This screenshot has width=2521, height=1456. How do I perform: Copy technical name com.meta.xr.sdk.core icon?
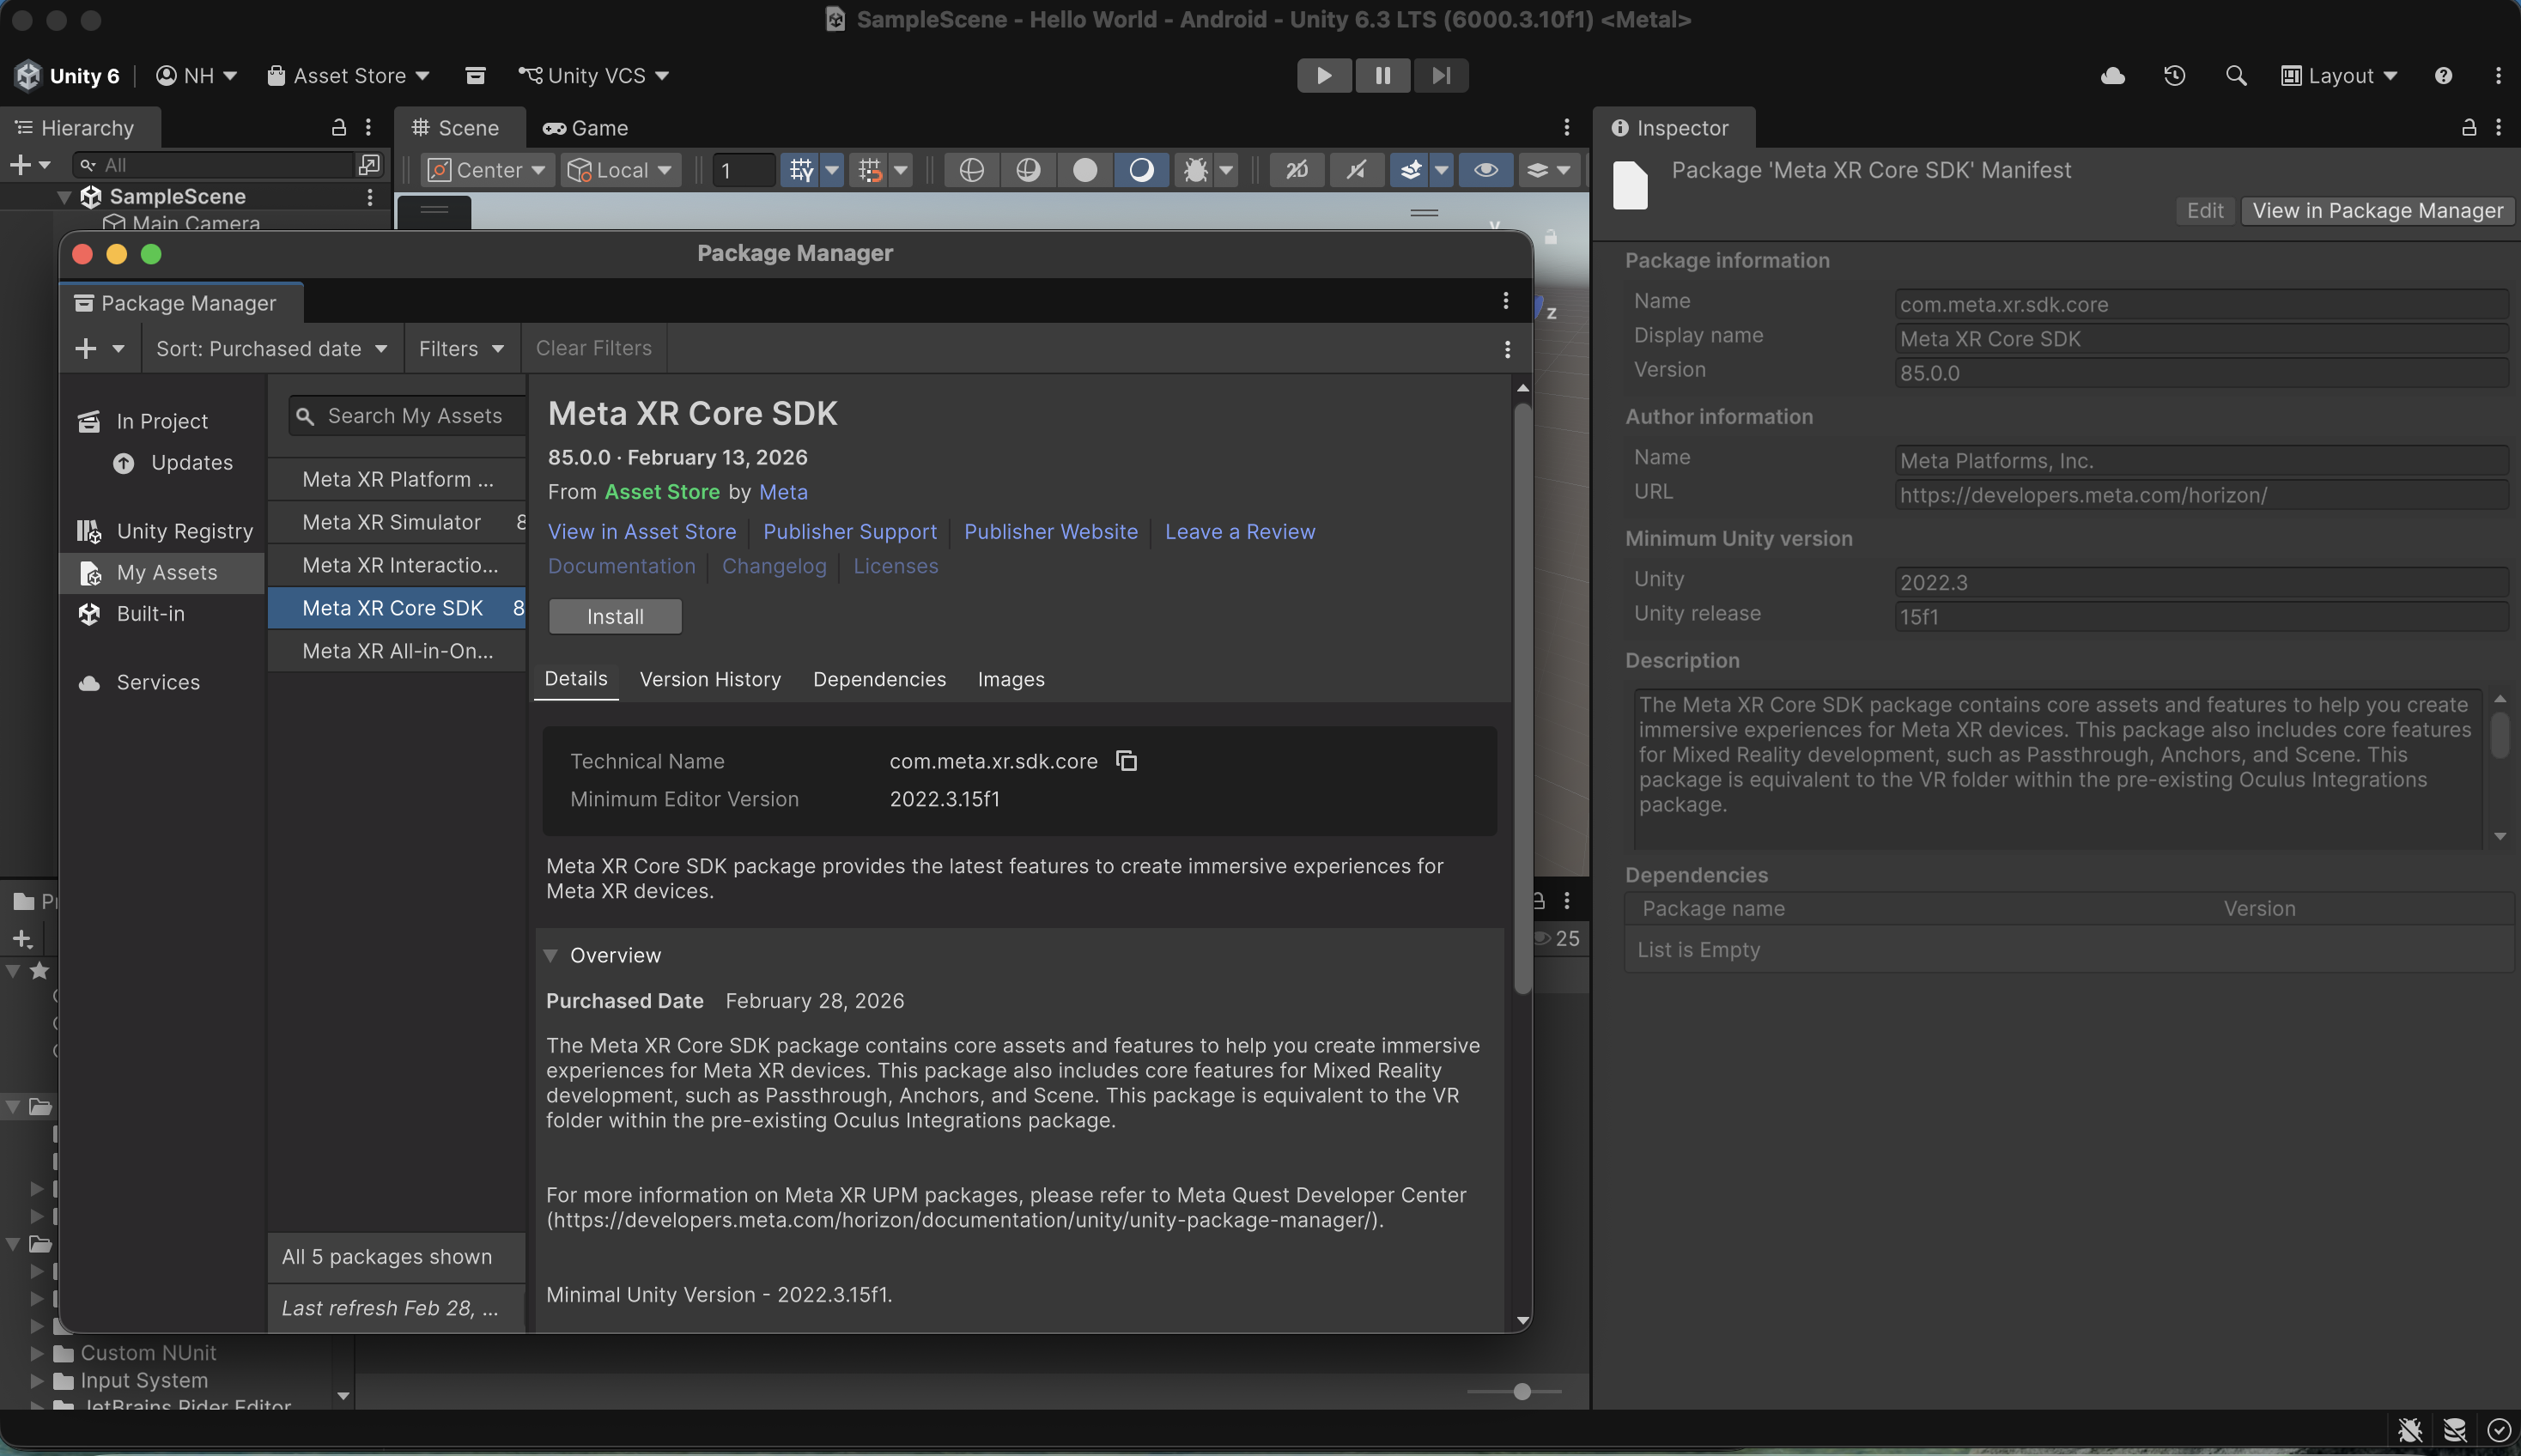[1126, 761]
